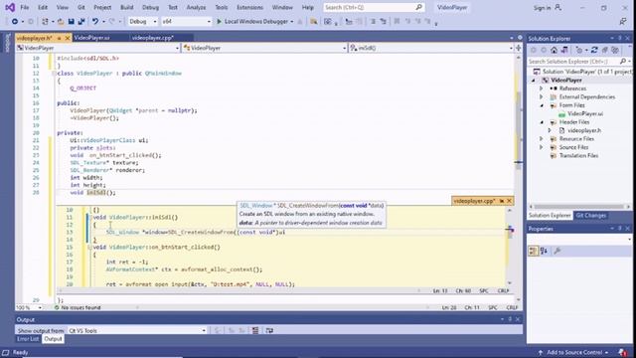Open the VideoPlayer project scope dropdown
Viewport: 636px width, 358px height.
[97, 48]
